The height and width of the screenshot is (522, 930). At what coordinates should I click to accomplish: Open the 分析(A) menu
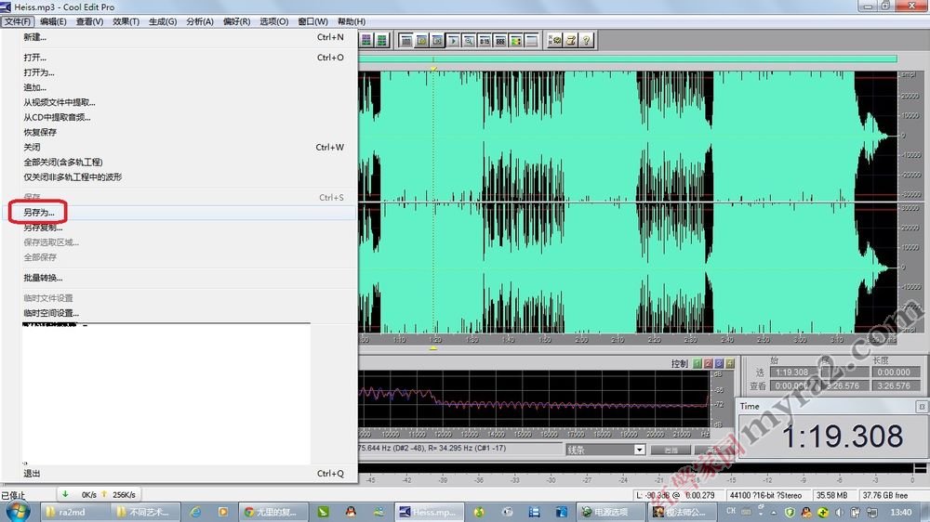tap(200, 21)
